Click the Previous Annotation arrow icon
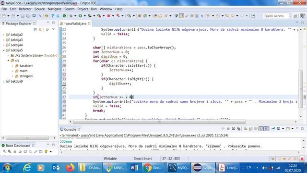The width and height of the screenshot is (307, 173). 218,16
